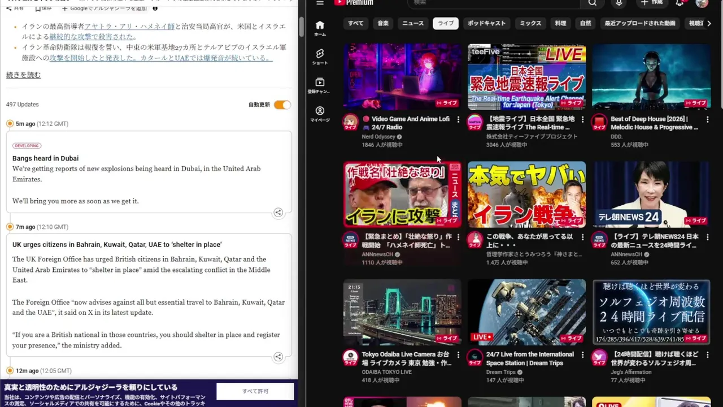Select the 料理 category chip
This screenshot has width=723, height=407.
pos(560,23)
